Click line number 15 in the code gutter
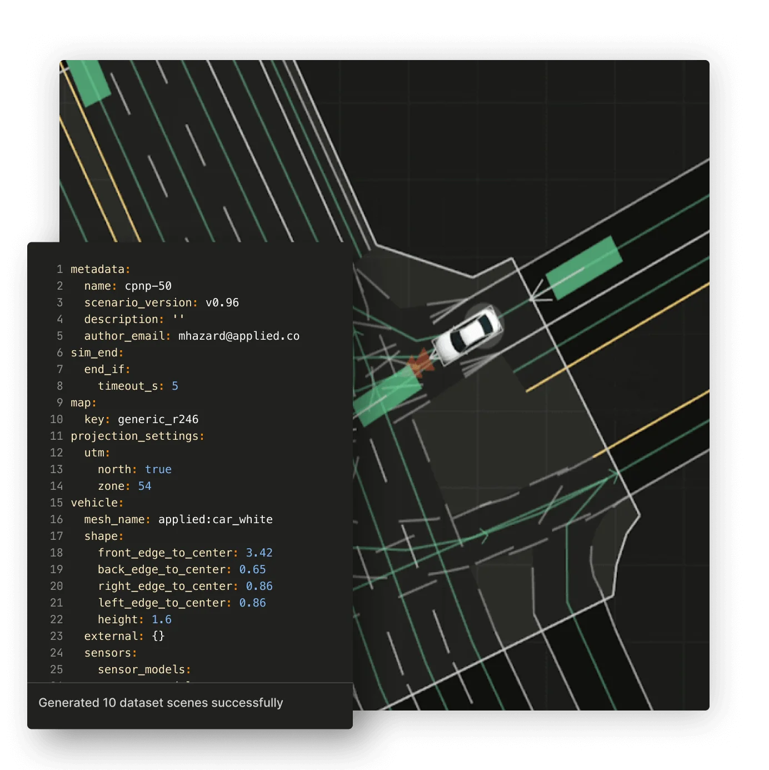The image size is (769, 770). click(x=56, y=503)
